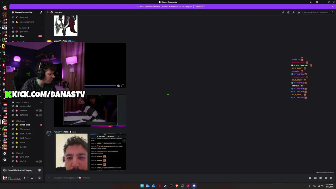This screenshot has height=189, width=336.
Task: Open the help question mark icon
Action: click(x=317, y=2)
